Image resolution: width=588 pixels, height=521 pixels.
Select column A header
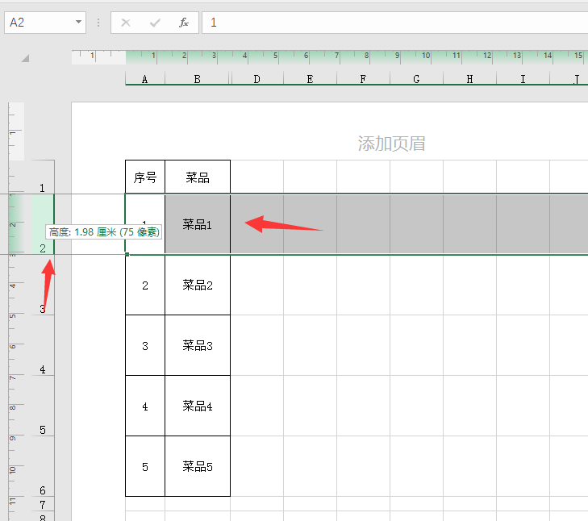coord(145,79)
